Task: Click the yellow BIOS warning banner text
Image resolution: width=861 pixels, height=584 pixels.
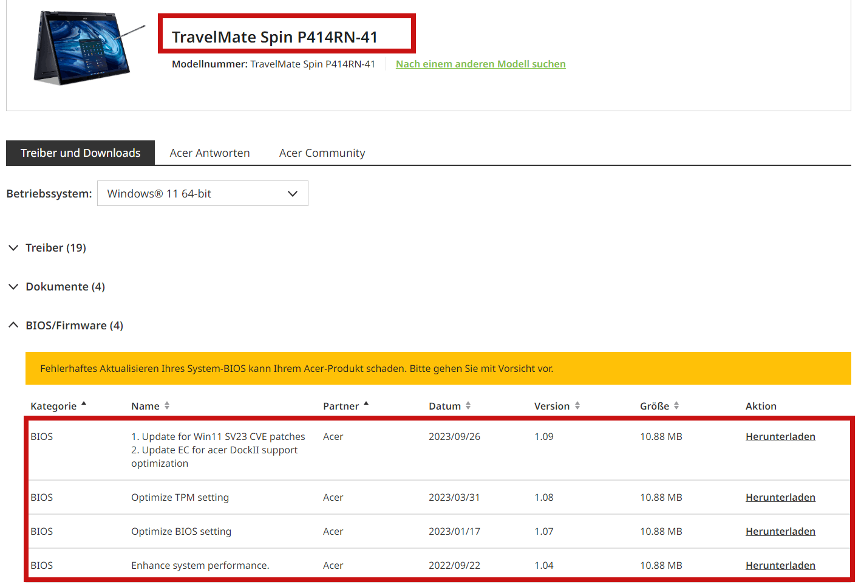Action: [x=296, y=368]
